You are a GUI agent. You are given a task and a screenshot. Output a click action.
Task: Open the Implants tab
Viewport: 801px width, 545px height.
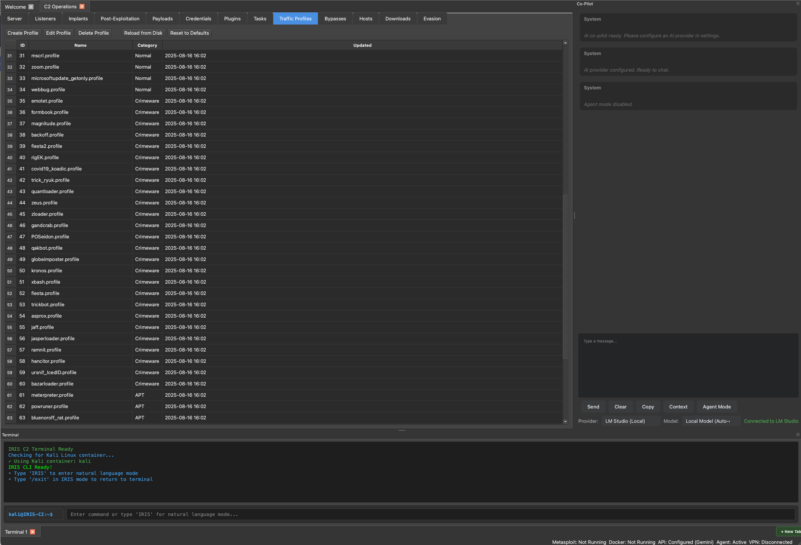click(x=78, y=18)
